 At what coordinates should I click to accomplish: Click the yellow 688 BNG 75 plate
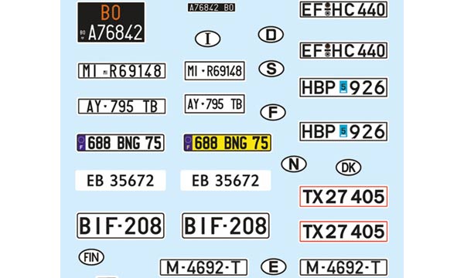point(227,143)
